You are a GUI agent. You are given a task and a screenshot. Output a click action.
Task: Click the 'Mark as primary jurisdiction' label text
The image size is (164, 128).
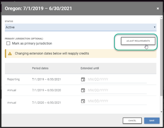pos(32,43)
